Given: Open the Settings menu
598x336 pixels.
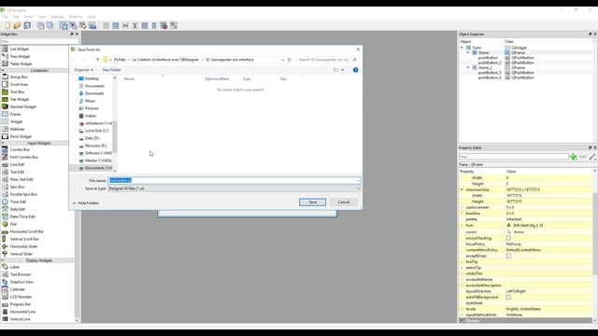Looking at the screenshot, I should click(57, 17).
